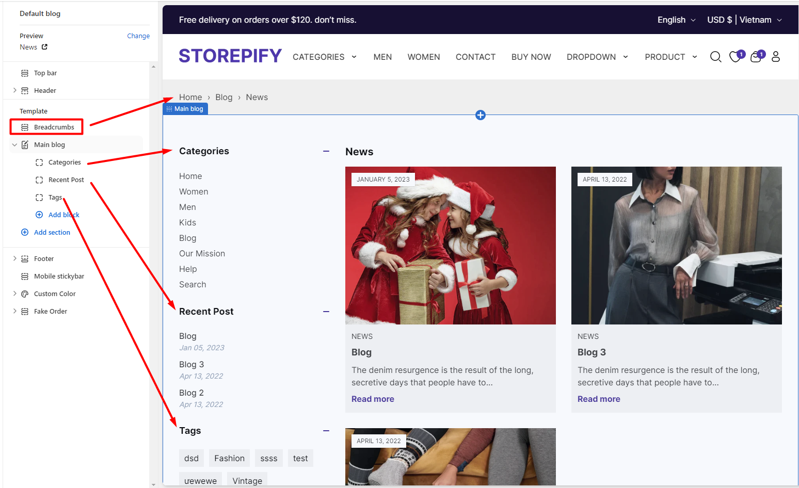Open the shopping cart bag icon
Screen dimensions: 799x488
pyautogui.click(x=756, y=57)
